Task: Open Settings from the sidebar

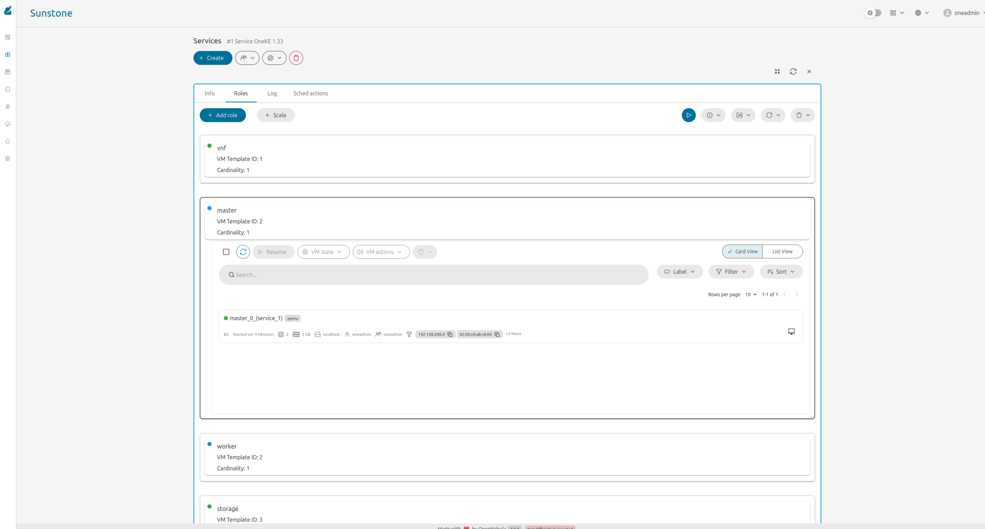Action: coord(8,158)
